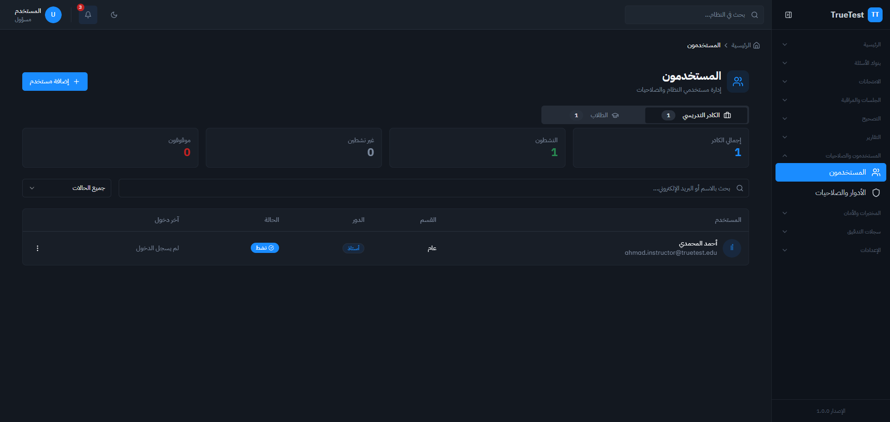
Task: Open the all statuses filter dropdown
Action: click(x=67, y=188)
